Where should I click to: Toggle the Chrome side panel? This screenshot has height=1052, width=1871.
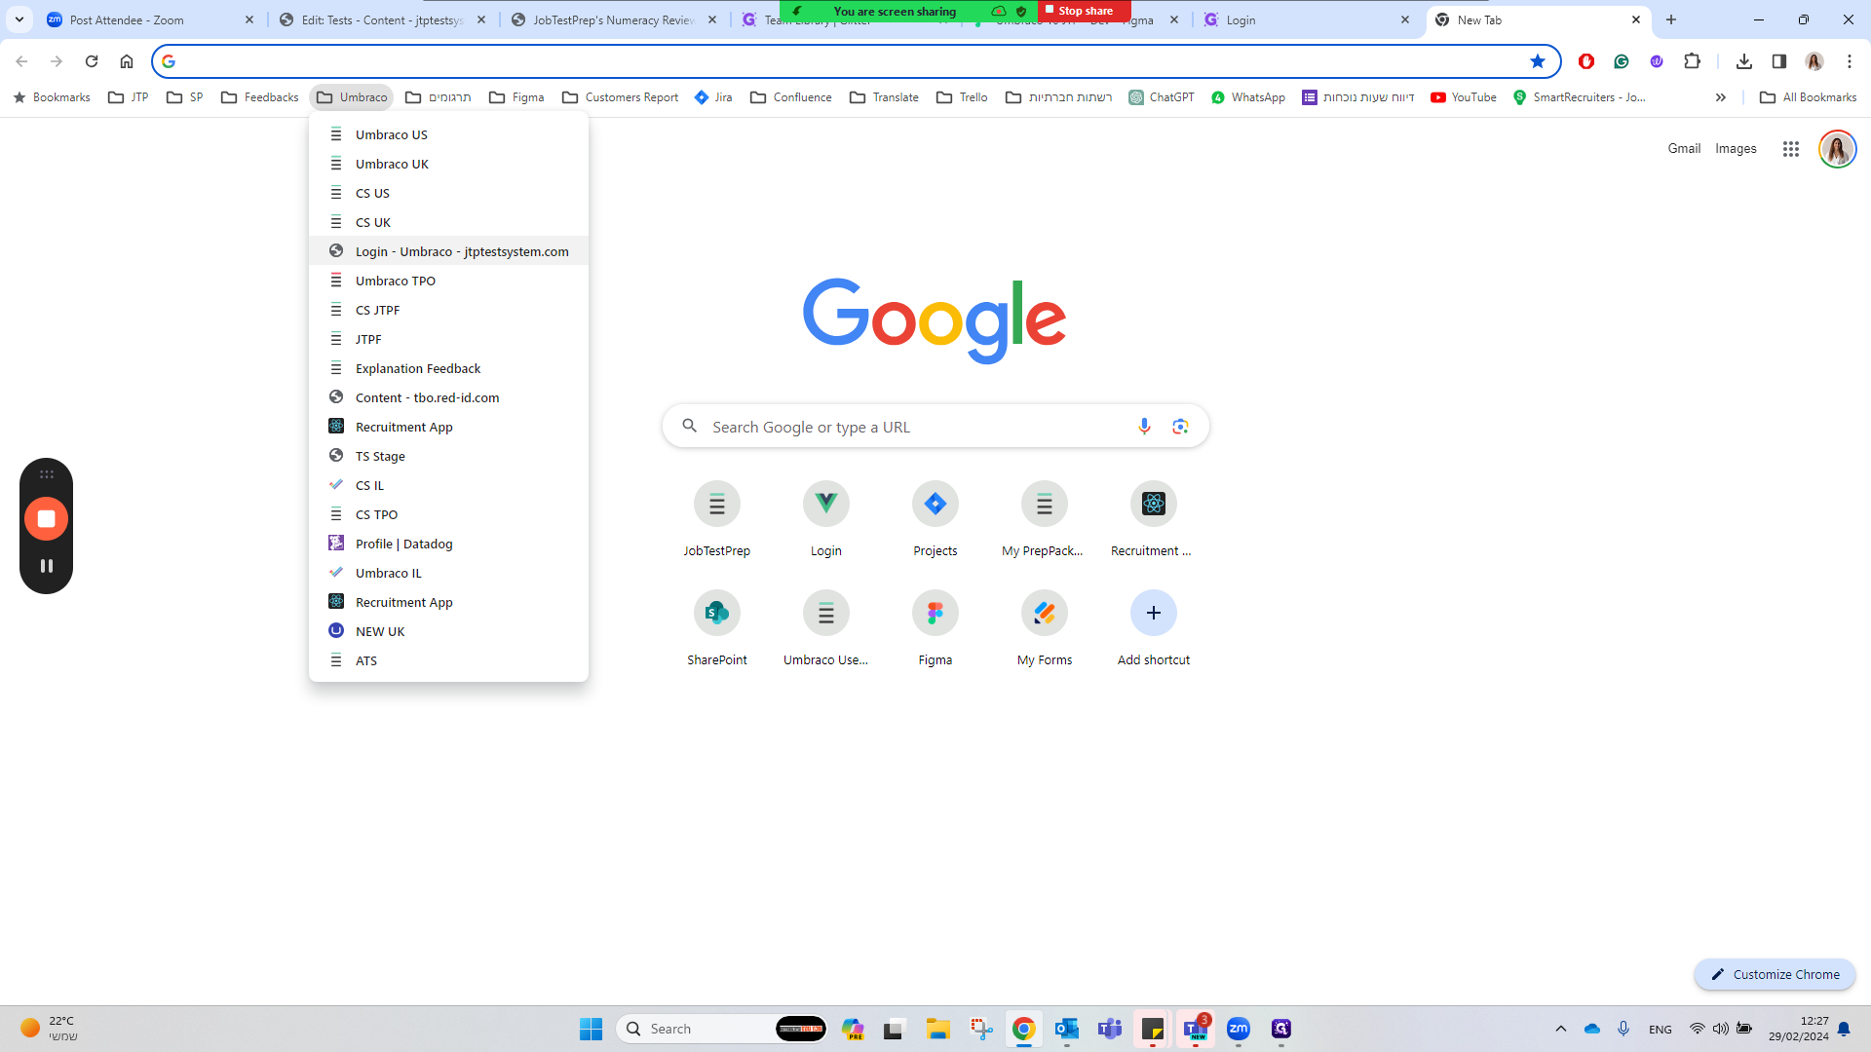point(1779,61)
